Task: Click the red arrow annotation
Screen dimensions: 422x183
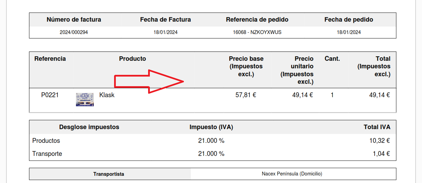Action: (149, 81)
